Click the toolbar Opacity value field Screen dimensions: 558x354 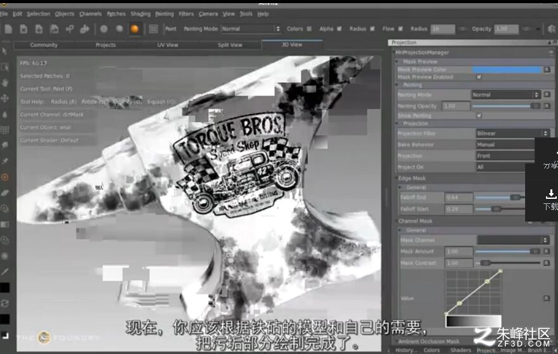[x=506, y=29]
